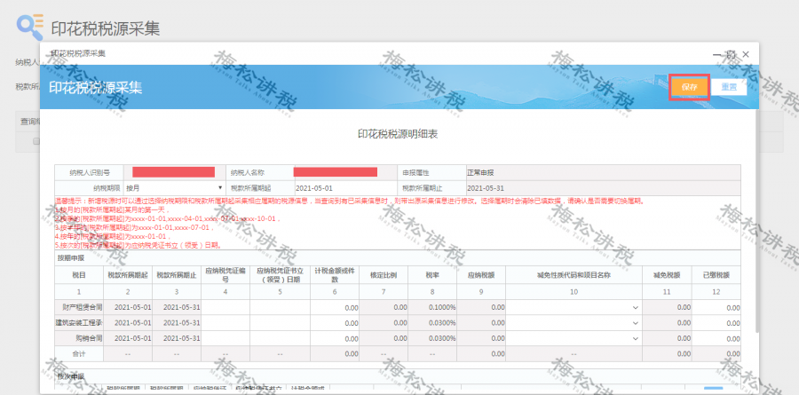799x395 pixels.
Task: Click the 合计 total row label
Action: pos(79,353)
